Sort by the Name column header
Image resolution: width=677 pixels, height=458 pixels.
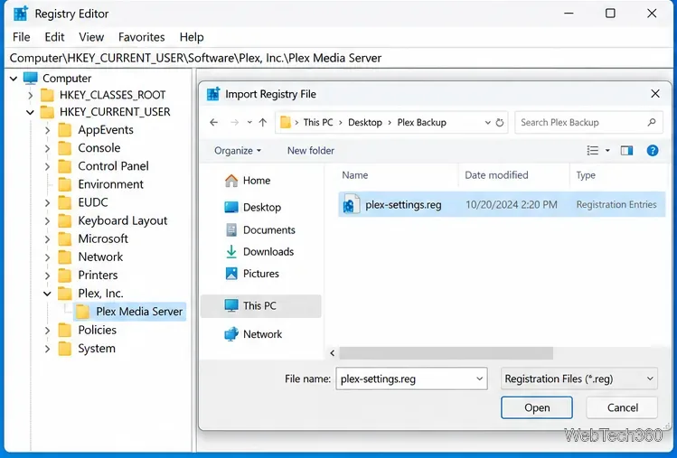point(355,175)
